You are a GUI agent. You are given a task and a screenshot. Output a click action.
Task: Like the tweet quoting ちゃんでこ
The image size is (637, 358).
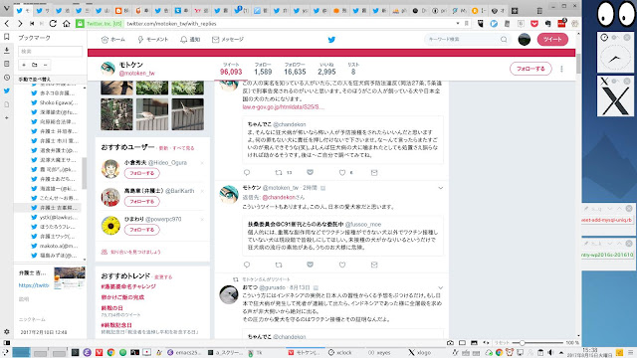(x=342, y=172)
